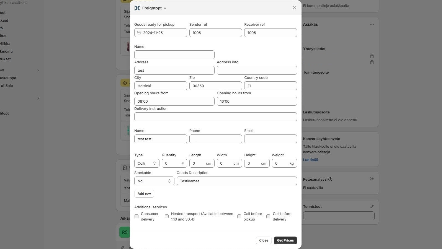The height and width of the screenshot is (249, 443).
Task: Open the Lue lisää link under Konversioyhteenveto
Action: coord(310,160)
